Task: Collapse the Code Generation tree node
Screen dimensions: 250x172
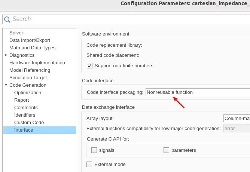Action: 6,85
